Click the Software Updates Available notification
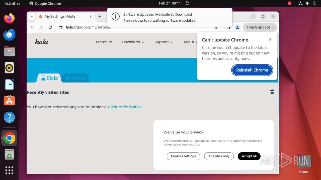The height and width of the screenshot is (180, 321). [170, 17]
